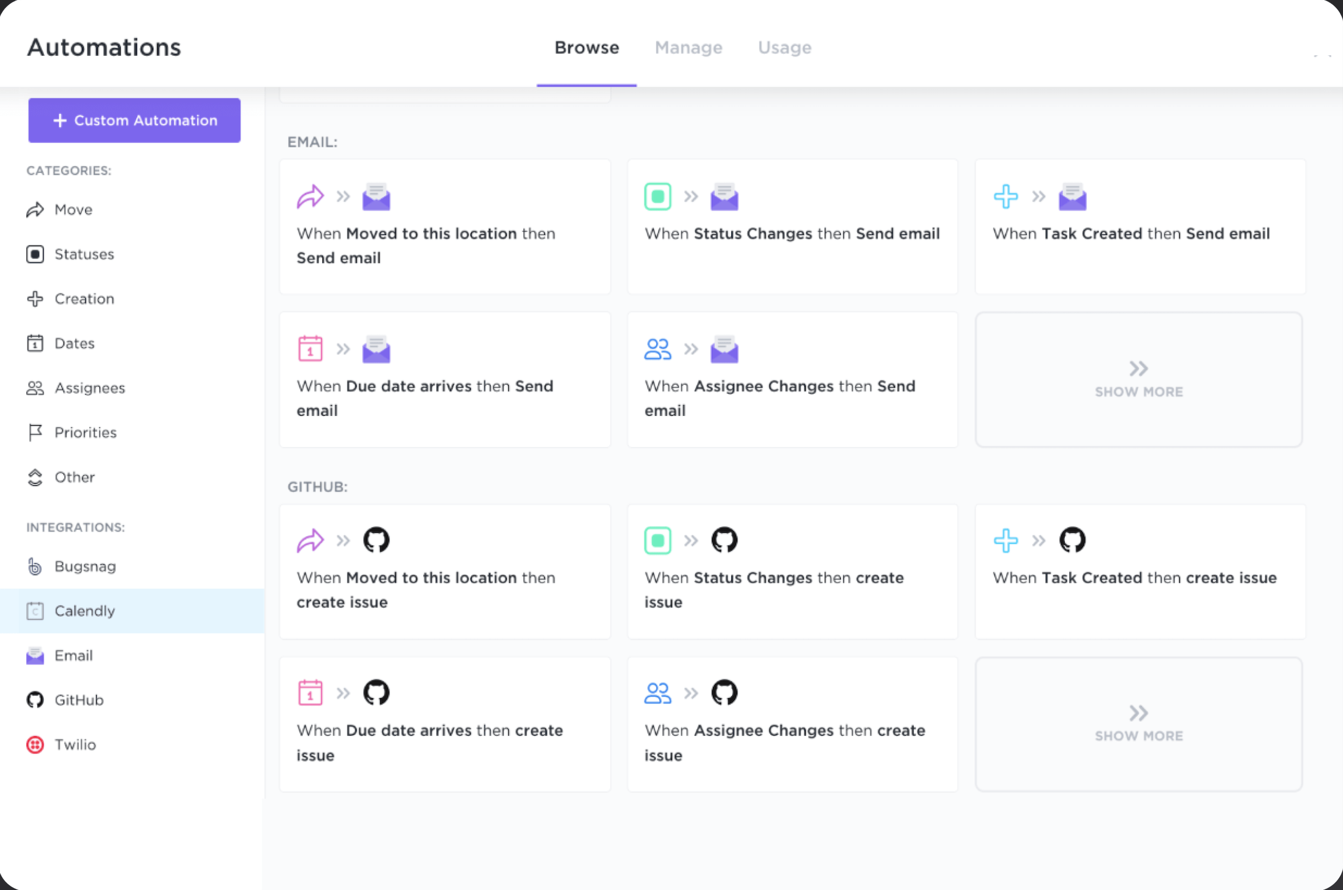Toggle the Other category filter
Viewport: 1343px width, 890px height.
[x=75, y=477]
